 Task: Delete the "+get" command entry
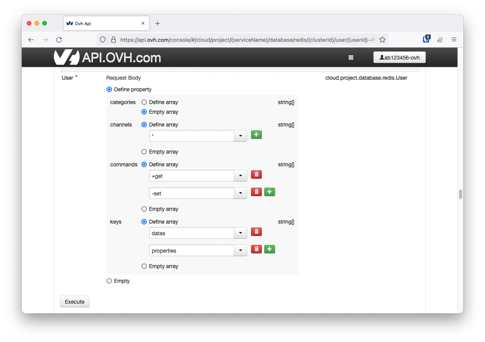[x=256, y=174]
